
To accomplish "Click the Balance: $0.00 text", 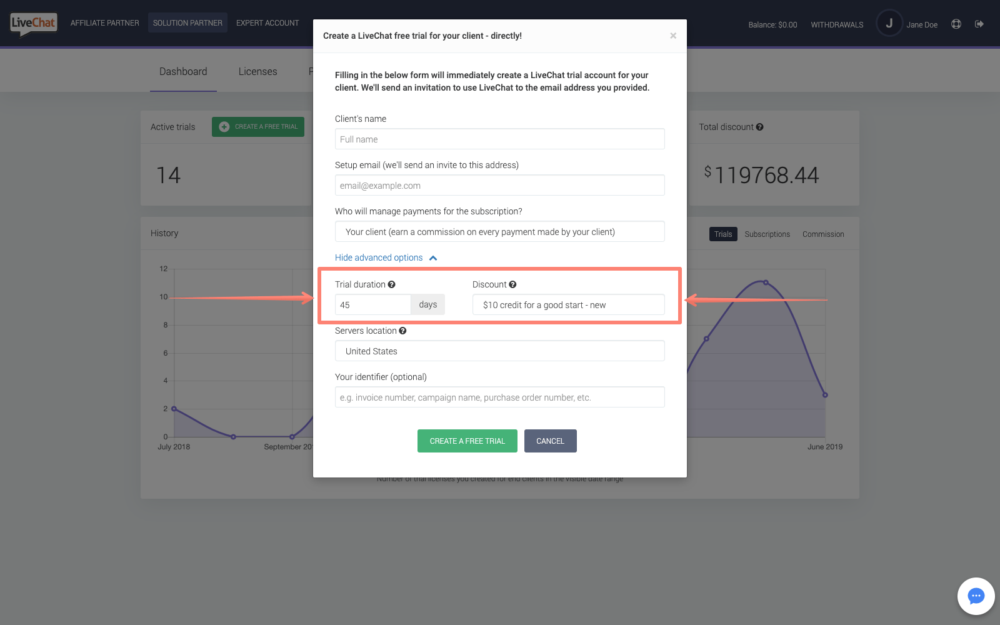I will [x=772, y=25].
